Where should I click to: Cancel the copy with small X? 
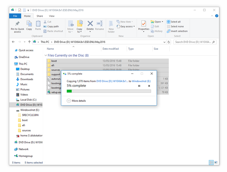pyautogui.click(x=149, y=86)
